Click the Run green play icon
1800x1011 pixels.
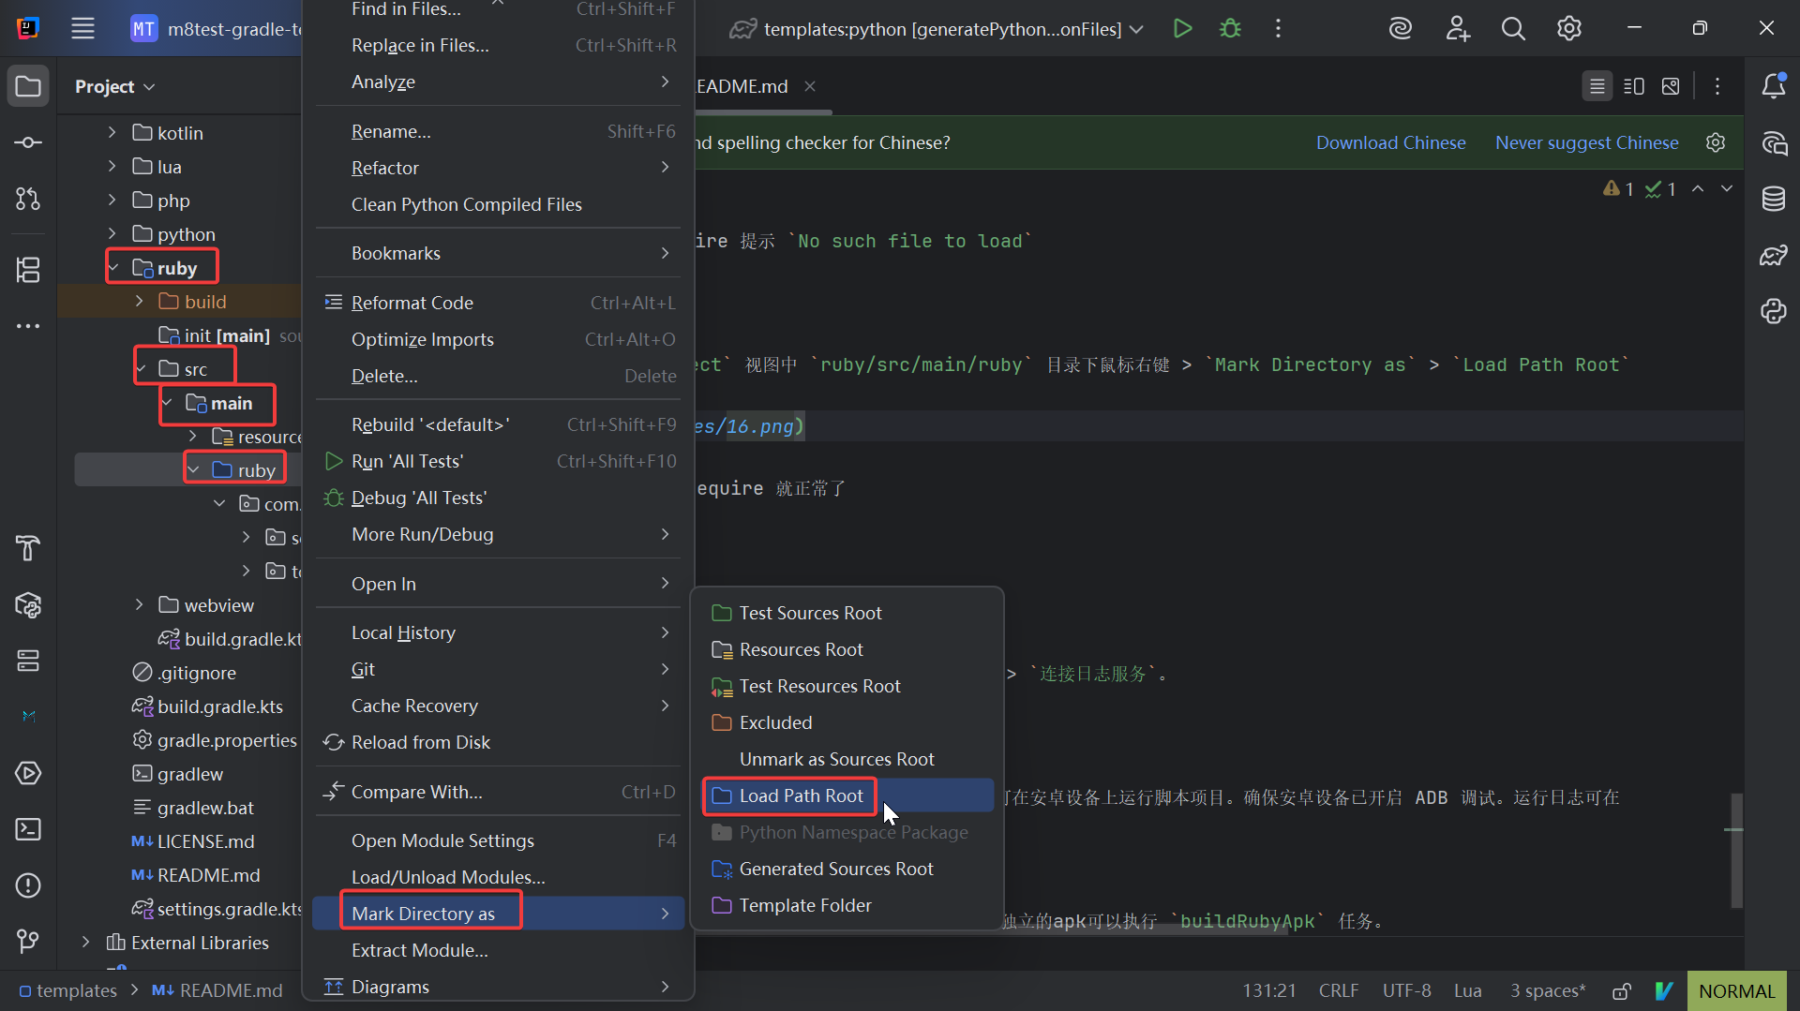click(1182, 29)
